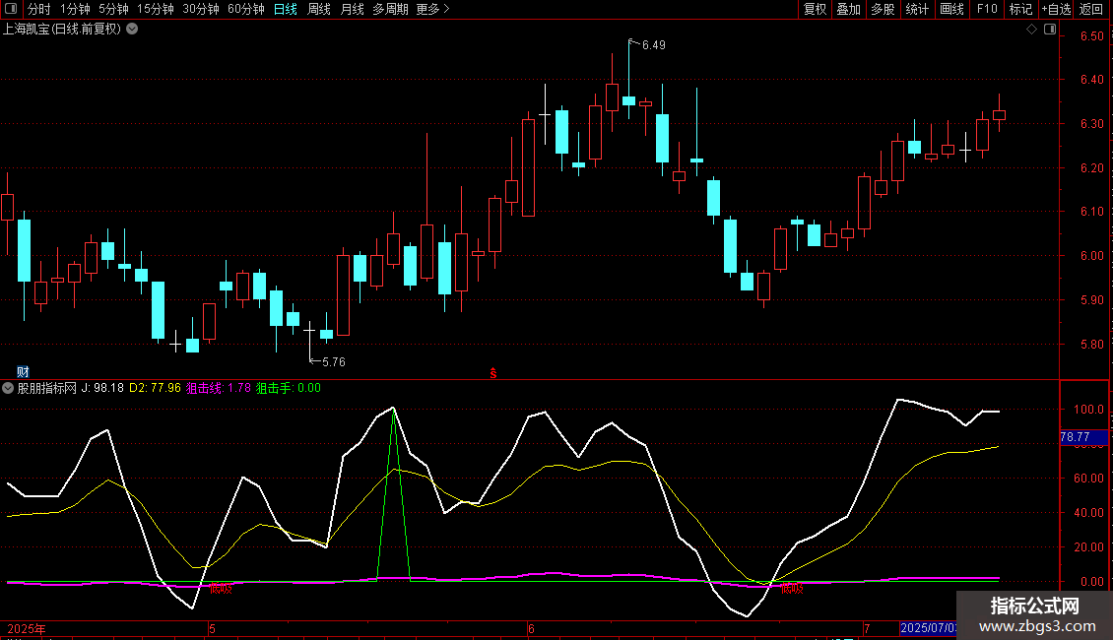Viewport: 1113px width, 640px height.
Task: Open the F10 company info
Action: pos(987,9)
